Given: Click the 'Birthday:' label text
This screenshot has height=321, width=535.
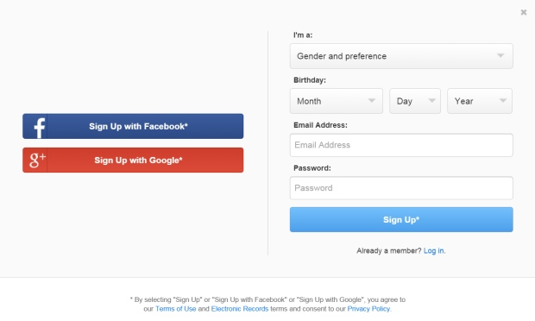Looking at the screenshot, I should click(310, 80).
